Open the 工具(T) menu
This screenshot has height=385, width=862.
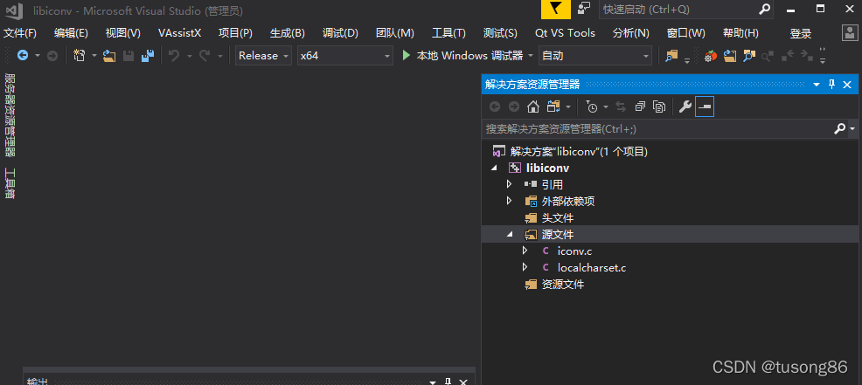coord(448,33)
